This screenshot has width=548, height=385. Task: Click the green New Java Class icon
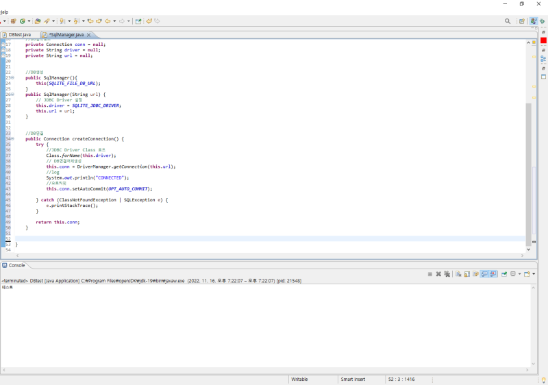(x=23, y=21)
